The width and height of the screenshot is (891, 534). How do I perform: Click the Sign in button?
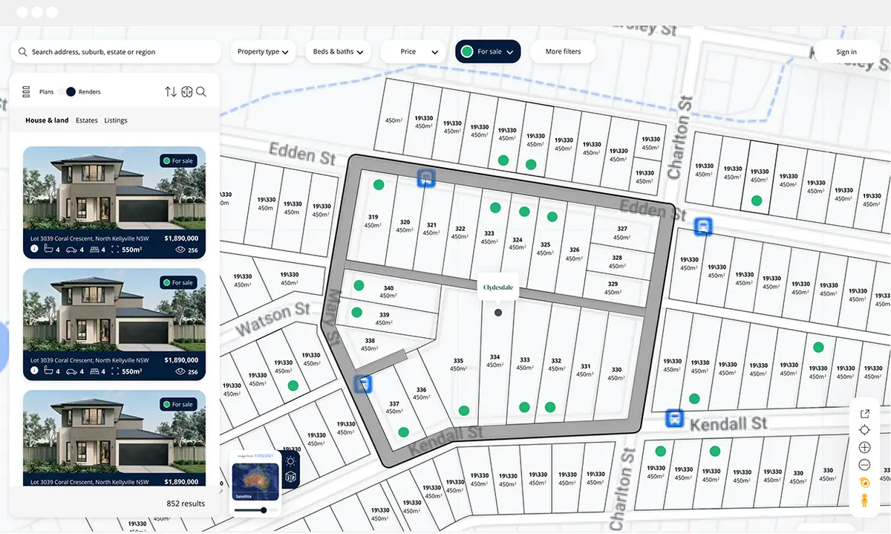[846, 51]
